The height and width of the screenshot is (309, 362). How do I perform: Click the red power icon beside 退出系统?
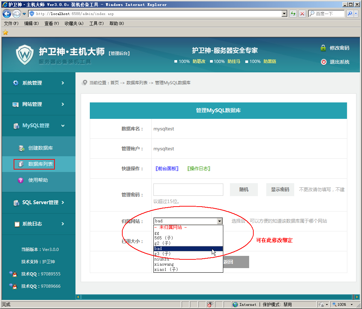(x=324, y=62)
